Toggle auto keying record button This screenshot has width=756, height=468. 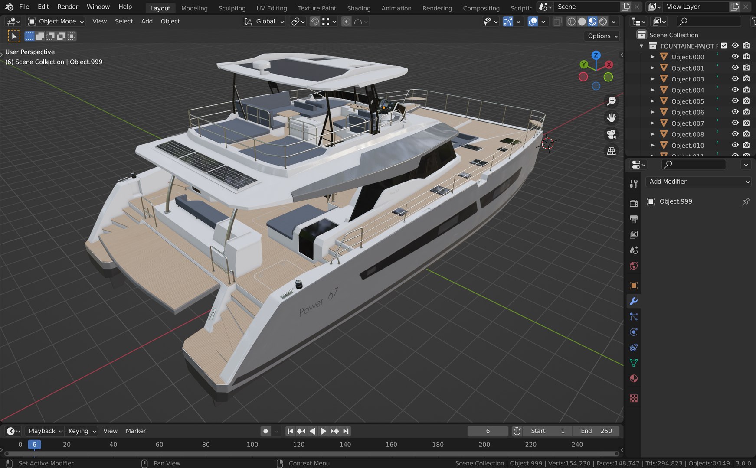[265, 431]
